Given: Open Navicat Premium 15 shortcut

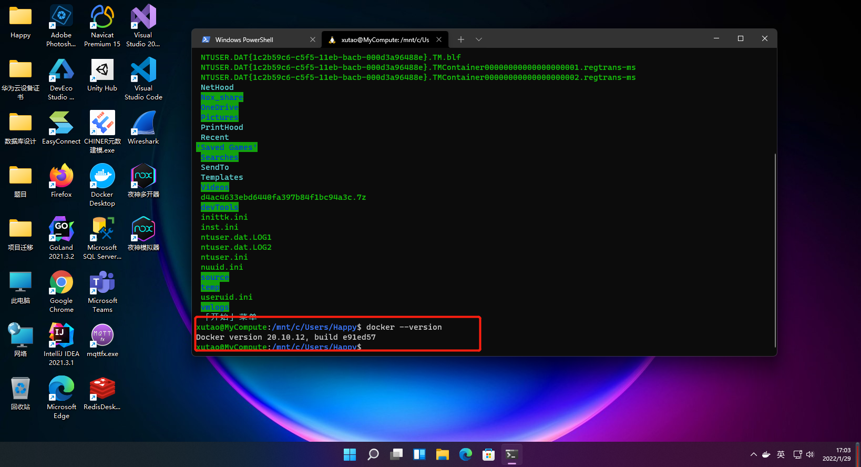Looking at the screenshot, I should click(x=102, y=25).
